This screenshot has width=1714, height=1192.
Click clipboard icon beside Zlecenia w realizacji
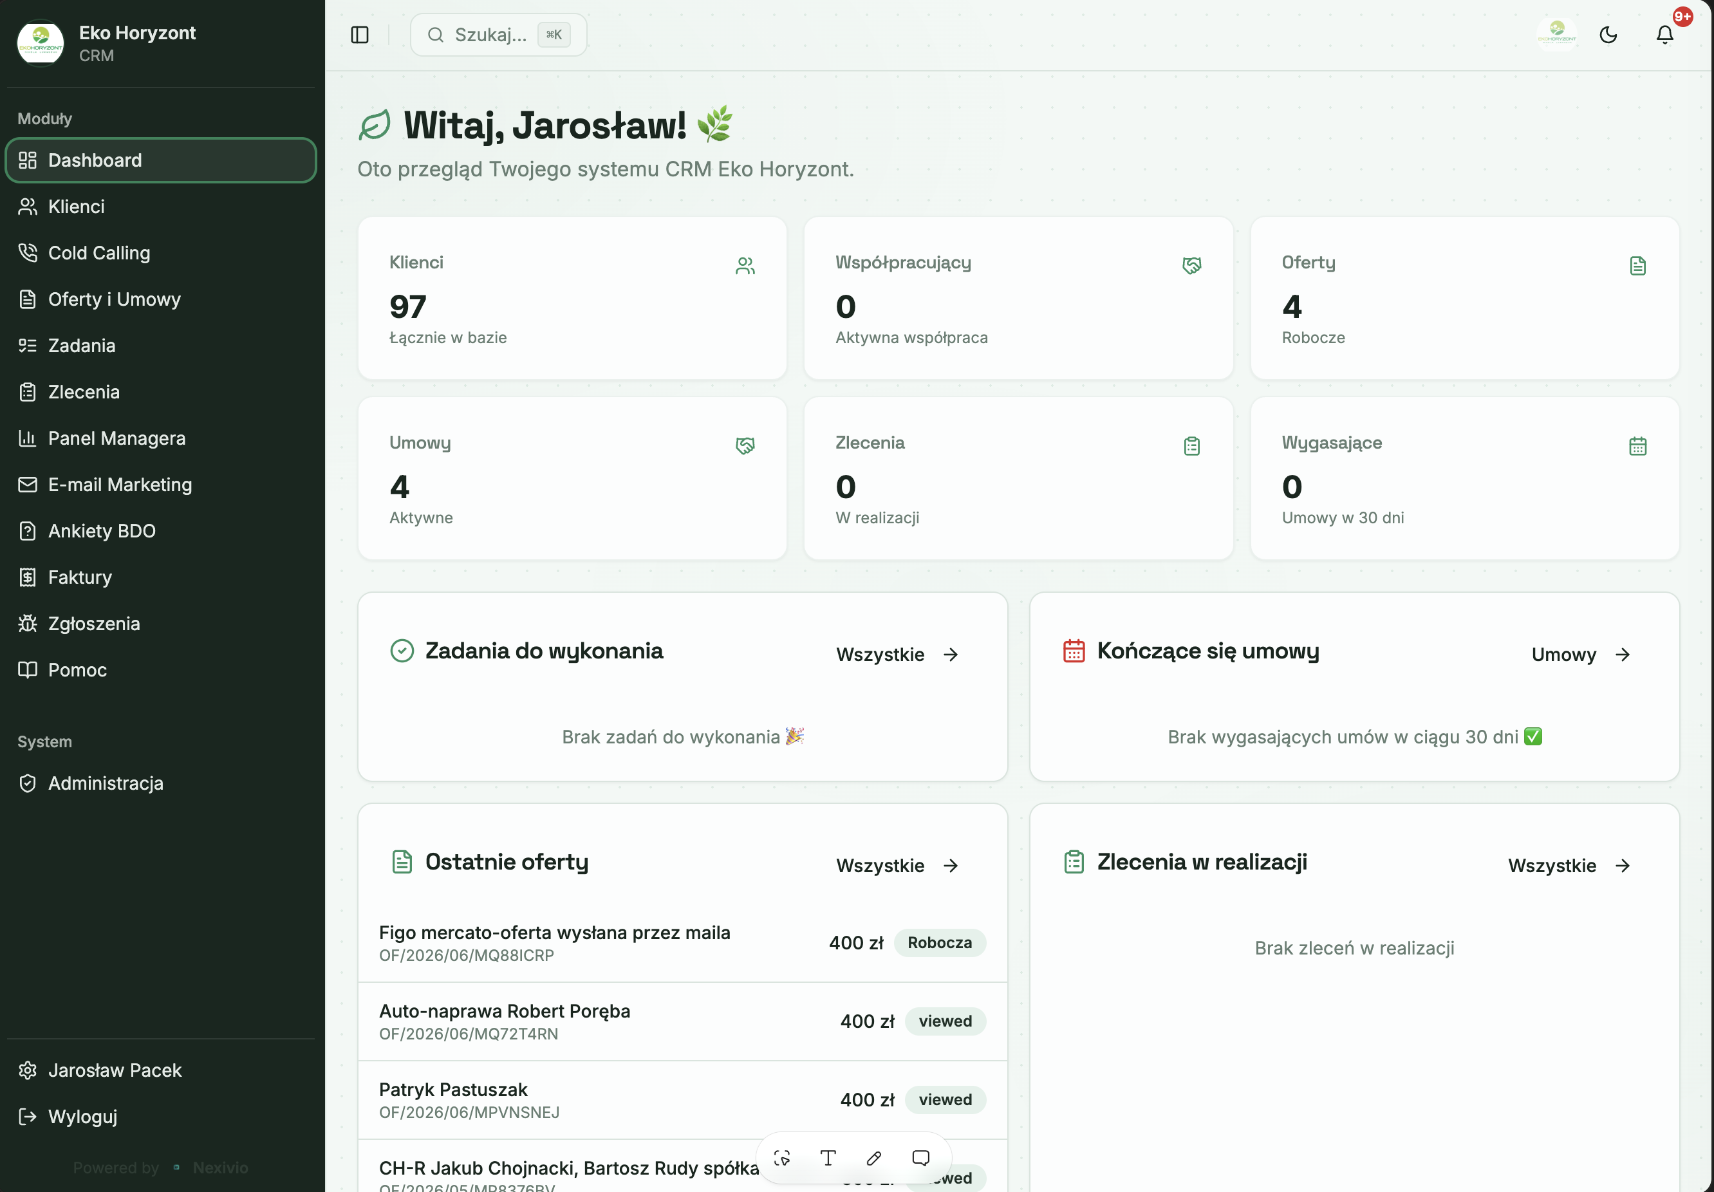(x=1074, y=862)
